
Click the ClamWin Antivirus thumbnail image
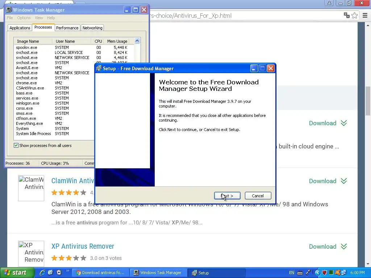click(x=31, y=188)
